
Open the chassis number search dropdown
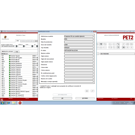coord(16,46)
